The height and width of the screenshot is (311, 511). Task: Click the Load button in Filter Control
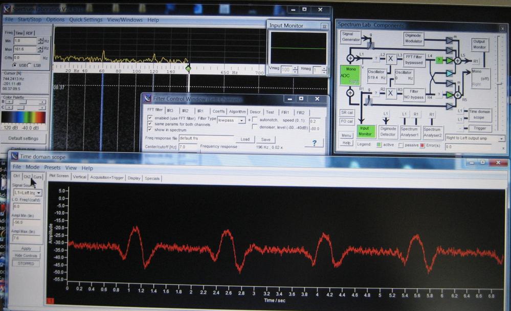[245, 139]
